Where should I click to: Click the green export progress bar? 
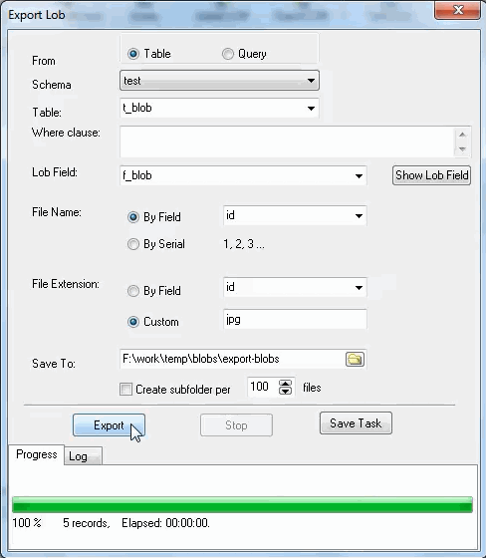[x=242, y=504]
